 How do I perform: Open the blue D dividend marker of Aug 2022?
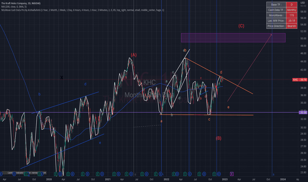[204, 174]
